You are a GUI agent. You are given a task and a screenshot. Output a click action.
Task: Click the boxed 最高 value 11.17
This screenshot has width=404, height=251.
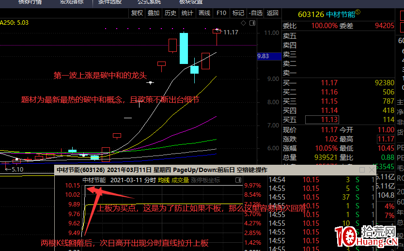(386, 139)
